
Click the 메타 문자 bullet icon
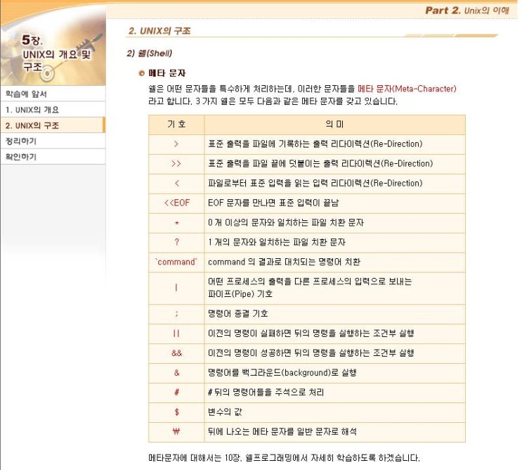141,73
